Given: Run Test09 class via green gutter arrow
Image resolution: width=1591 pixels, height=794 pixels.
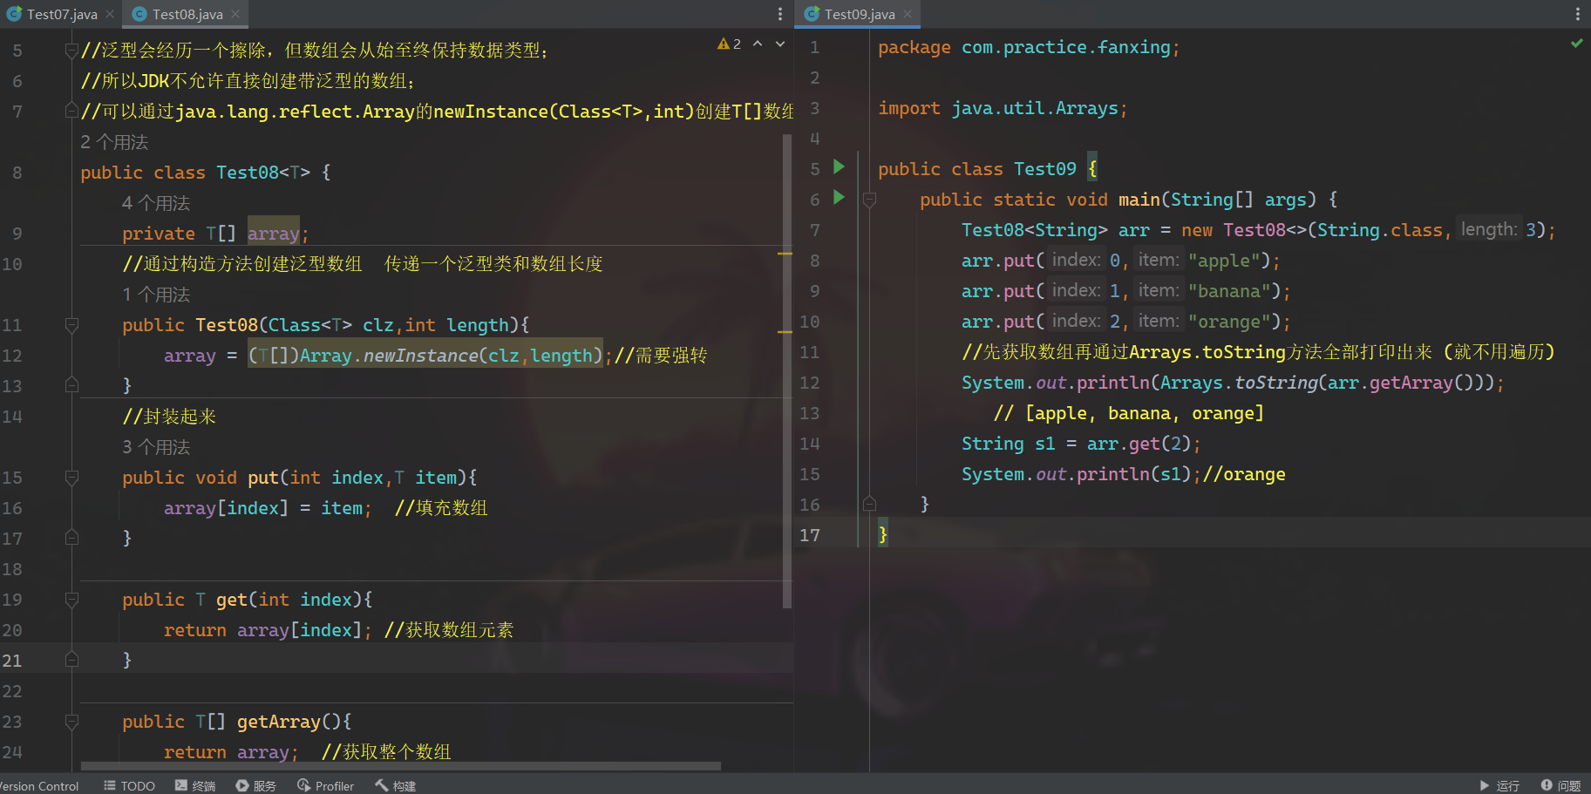Looking at the screenshot, I should click(x=837, y=167).
